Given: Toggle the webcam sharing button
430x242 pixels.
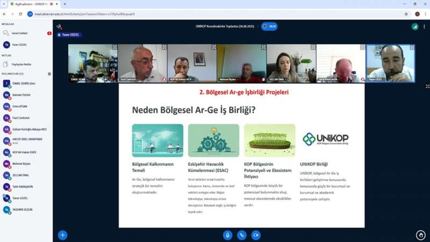Looking at the screenshot, I should click(256, 235).
